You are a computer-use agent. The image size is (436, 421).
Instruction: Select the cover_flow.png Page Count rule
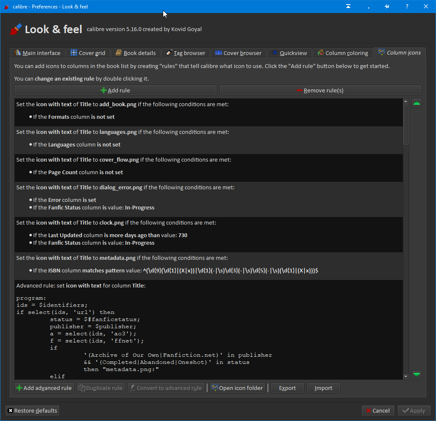(209, 168)
